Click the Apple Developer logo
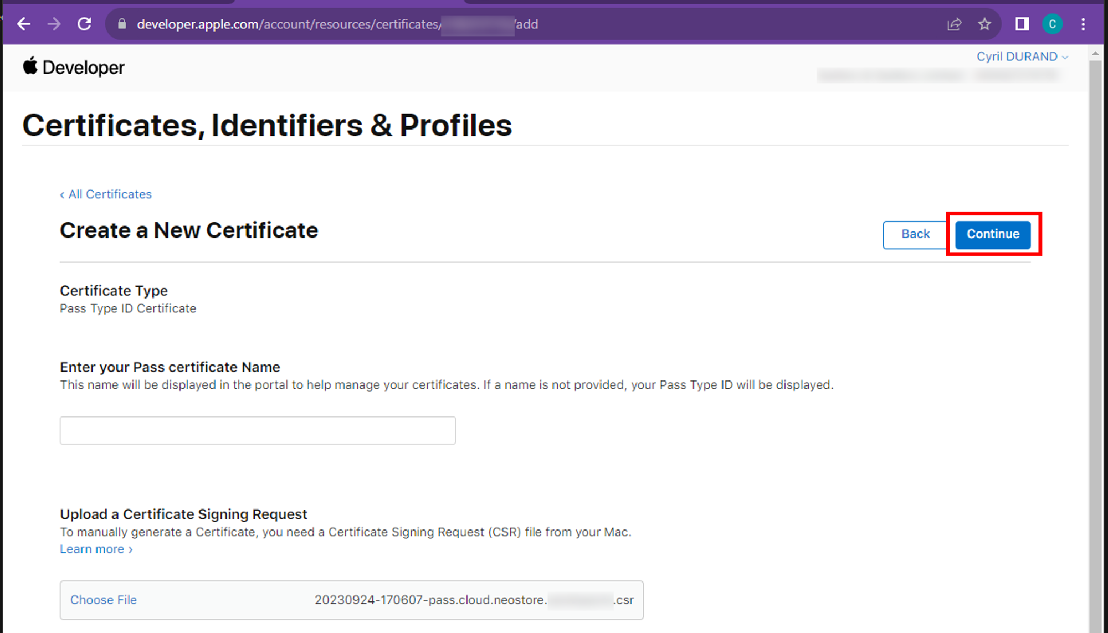Image resolution: width=1108 pixels, height=633 pixels. (x=73, y=67)
